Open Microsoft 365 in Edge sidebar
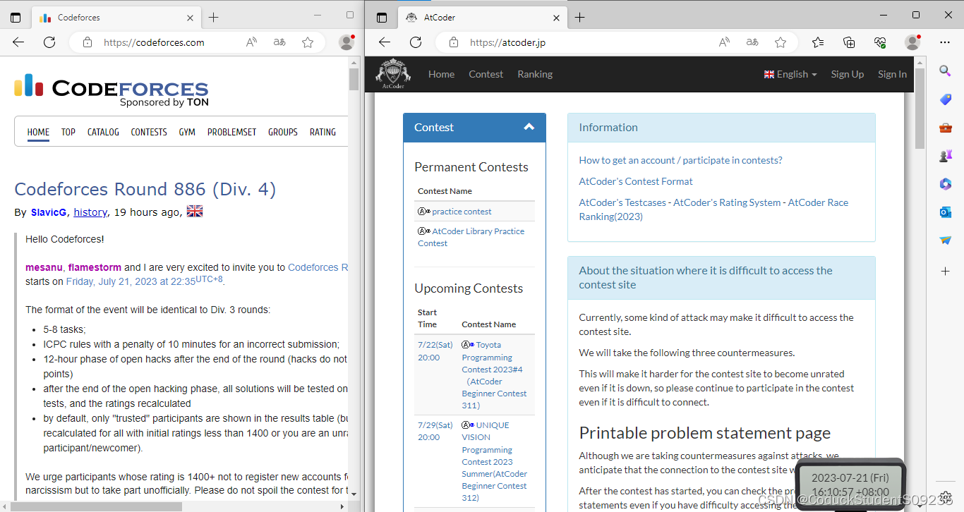The image size is (964, 512). (x=946, y=184)
